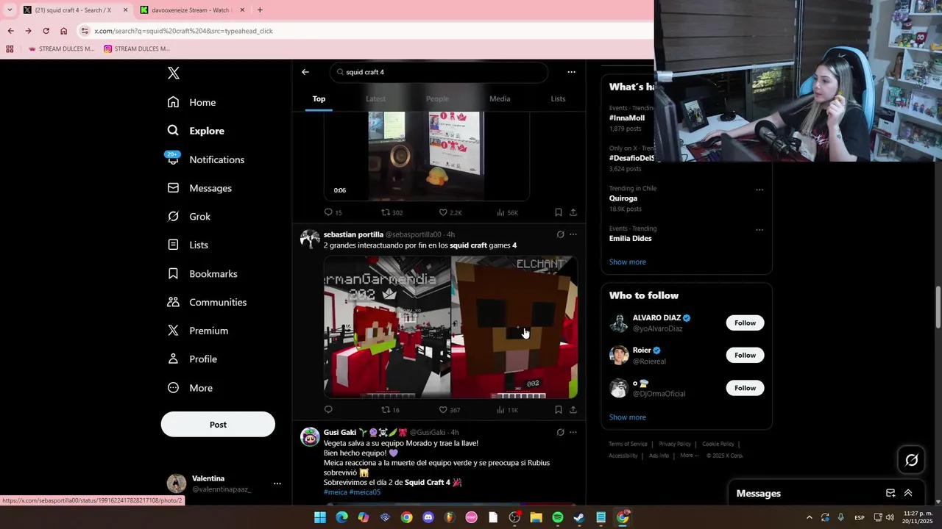This screenshot has height=529, width=942.
Task: Open more options on Gusi Gaki's post
Action: (573, 432)
